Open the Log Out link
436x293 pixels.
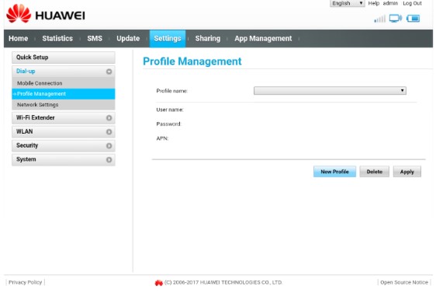pyautogui.click(x=412, y=3)
